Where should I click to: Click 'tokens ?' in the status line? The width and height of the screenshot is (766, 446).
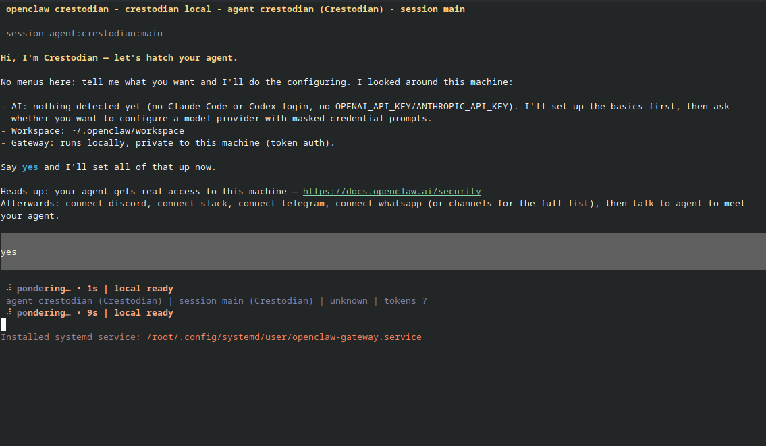(406, 301)
